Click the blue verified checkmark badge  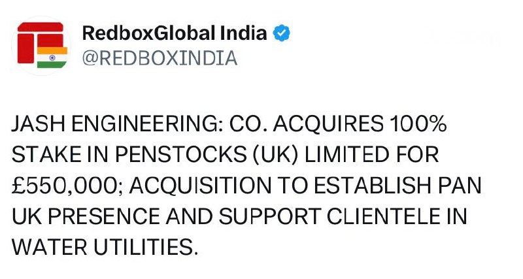click(x=282, y=33)
